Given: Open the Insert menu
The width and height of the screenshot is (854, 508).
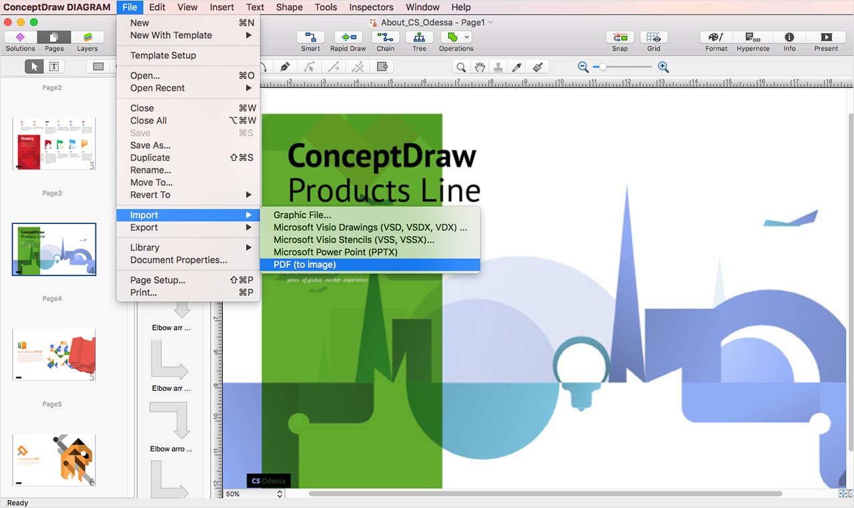Looking at the screenshot, I should 222,7.
